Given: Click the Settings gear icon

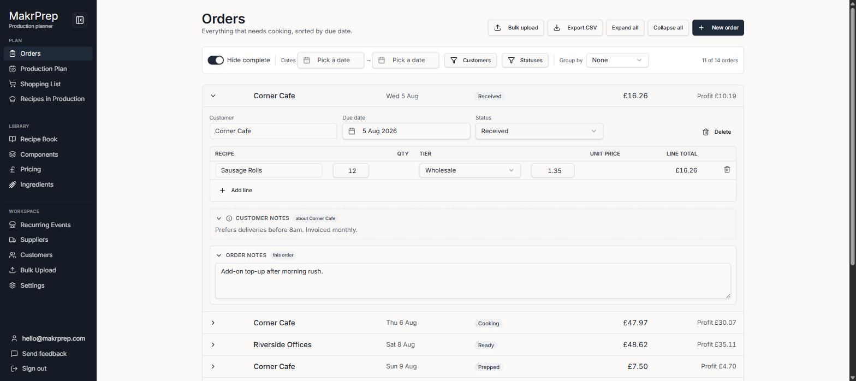Looking at the screenshot, I should pyautogui.click(x=13, y=285).
